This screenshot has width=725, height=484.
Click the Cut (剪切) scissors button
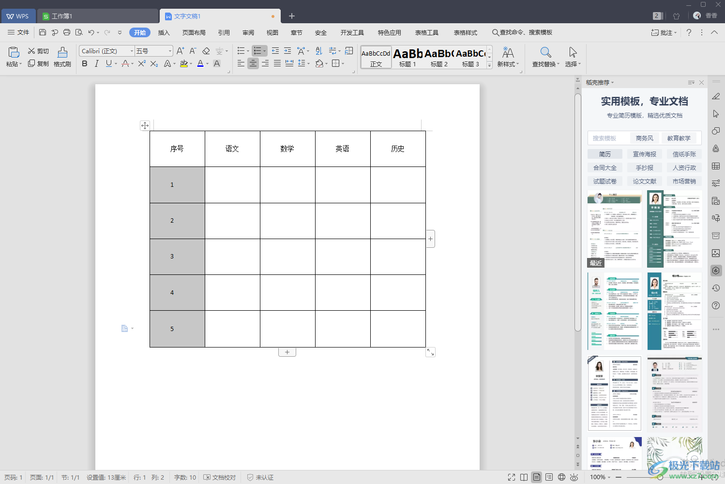pyautogui.click(x=38, y=51)
